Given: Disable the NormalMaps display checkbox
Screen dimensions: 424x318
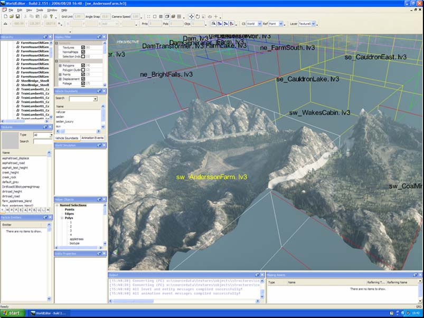Looking at the screenshot, I should tap(83, 52).
